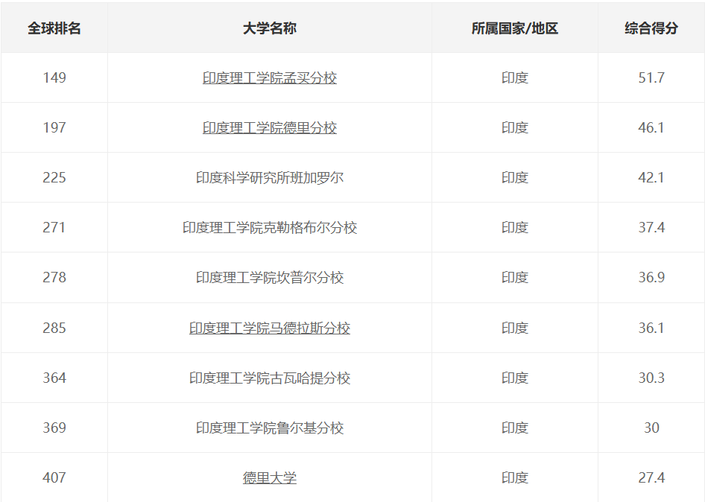Click the rank cell 197

tap(54, 127)
